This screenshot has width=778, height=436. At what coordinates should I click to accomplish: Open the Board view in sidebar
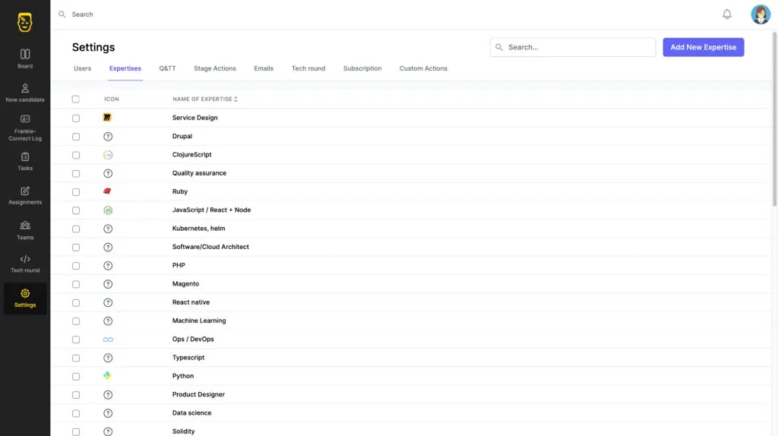click(25, 58)
